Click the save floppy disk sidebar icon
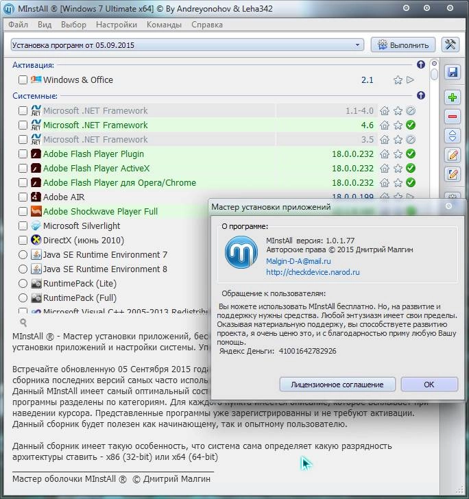 (x=452, y=72)
